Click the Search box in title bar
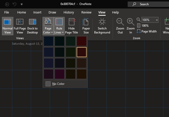169x117 pixels. pos(148,4)
